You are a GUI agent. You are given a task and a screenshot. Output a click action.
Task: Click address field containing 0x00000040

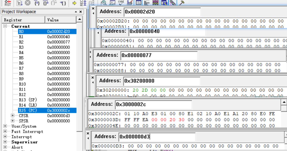tap(167, 32)
